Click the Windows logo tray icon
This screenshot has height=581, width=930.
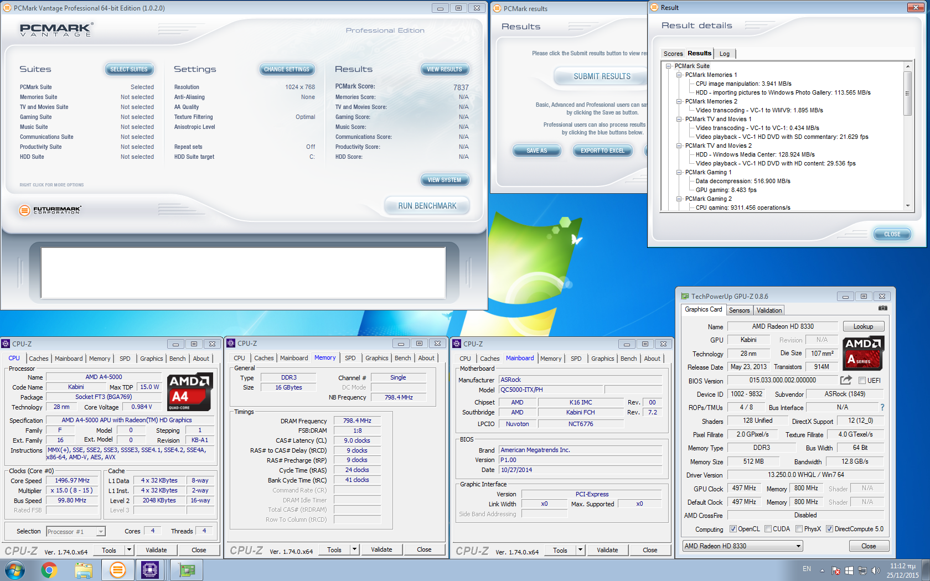pos(849,570)
